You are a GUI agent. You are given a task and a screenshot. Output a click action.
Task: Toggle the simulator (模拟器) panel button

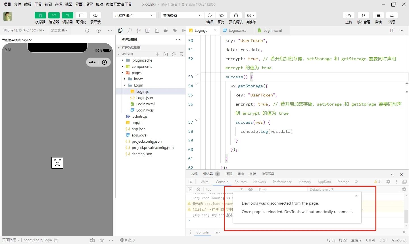point(40,15)
